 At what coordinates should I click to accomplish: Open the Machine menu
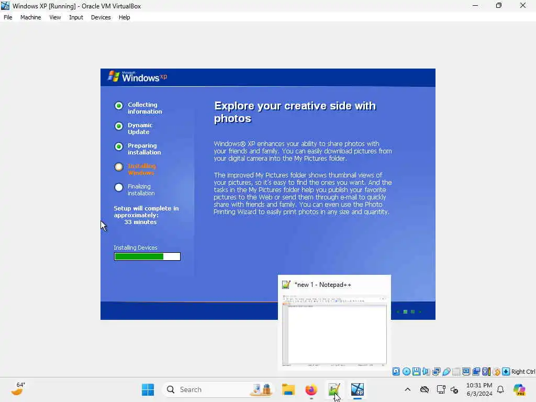pos(30,17)
